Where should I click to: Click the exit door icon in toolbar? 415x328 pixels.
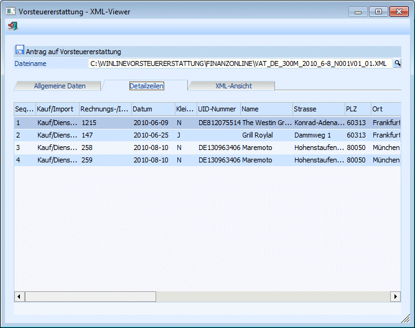[12, 26]
